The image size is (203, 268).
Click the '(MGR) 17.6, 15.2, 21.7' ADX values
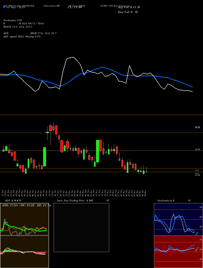coord(43,33)
